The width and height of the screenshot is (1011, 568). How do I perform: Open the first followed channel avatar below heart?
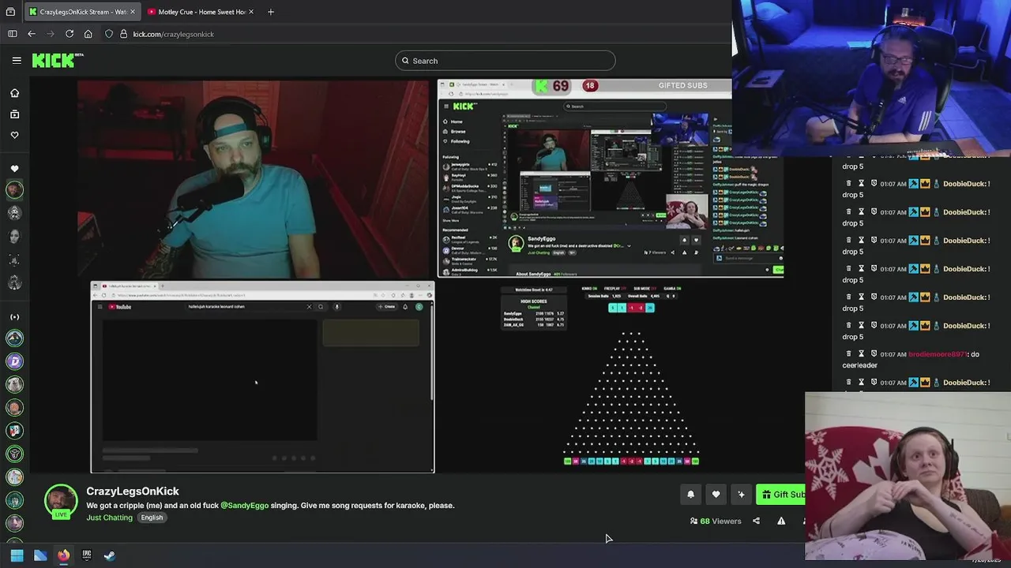[14, 190]
